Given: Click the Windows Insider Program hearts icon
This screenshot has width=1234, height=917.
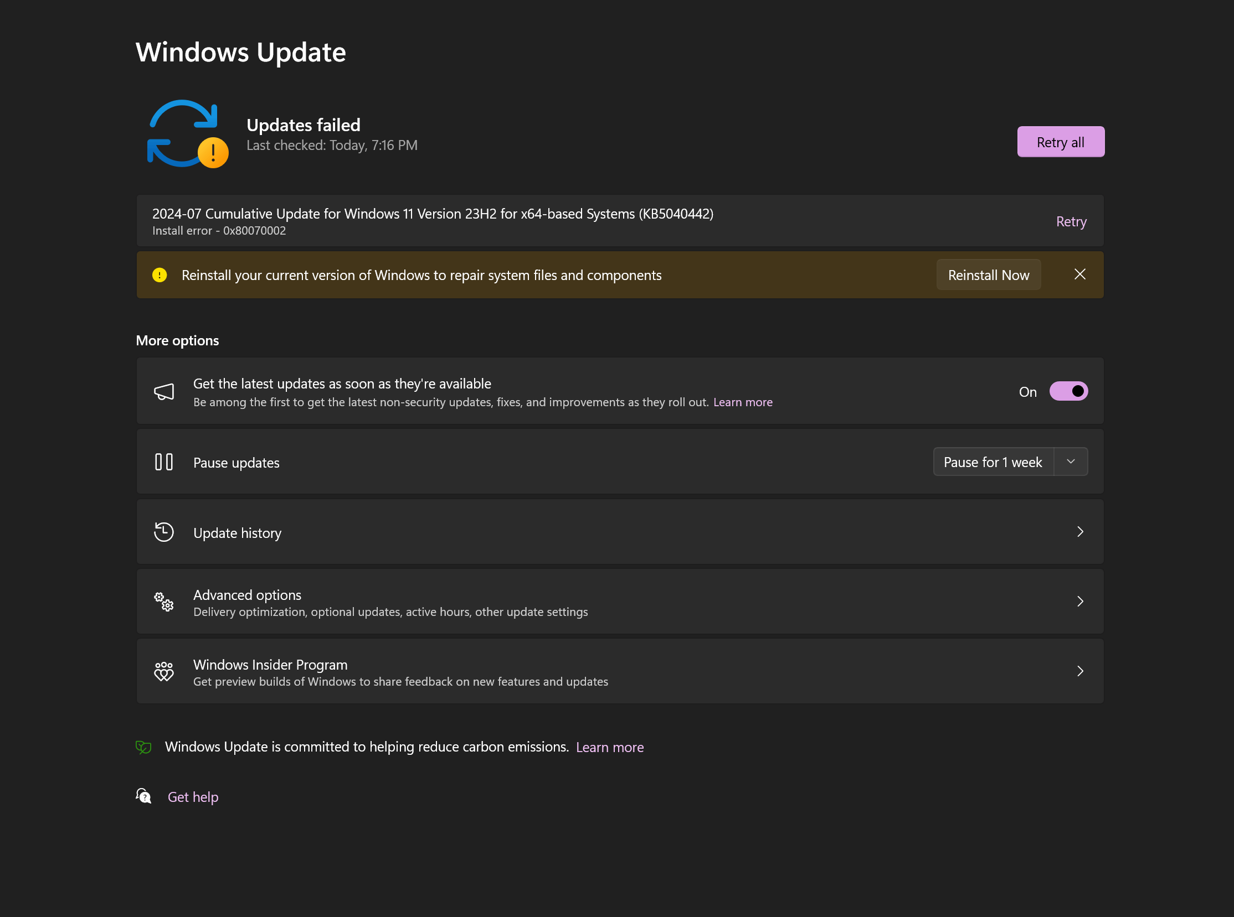Looking at the screenshot, I should pyautogui.click(x=164, y=671).
